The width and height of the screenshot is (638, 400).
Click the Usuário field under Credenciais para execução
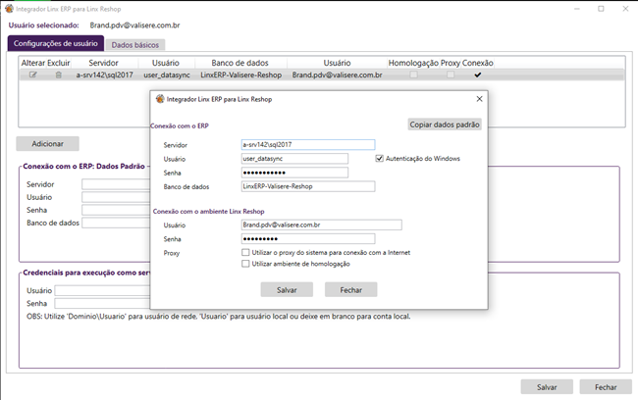(102, 290)
